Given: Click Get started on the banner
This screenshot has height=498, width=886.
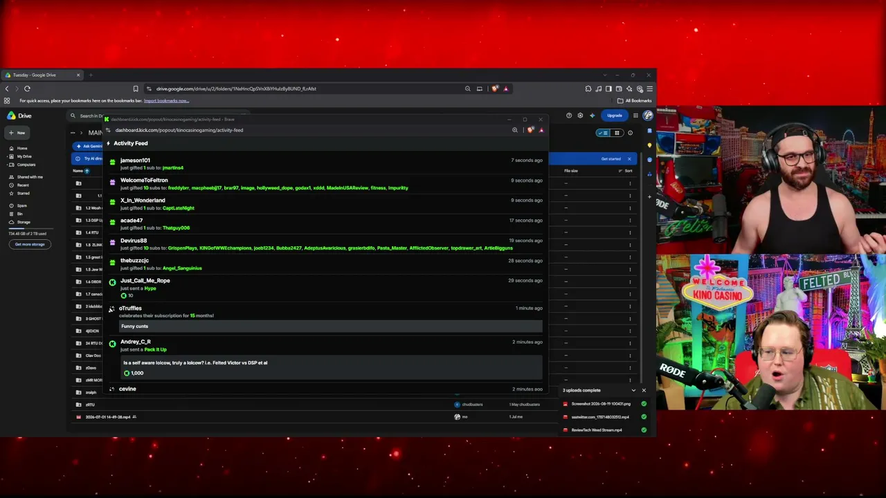Looking at the screenshot, I should 611,159.
